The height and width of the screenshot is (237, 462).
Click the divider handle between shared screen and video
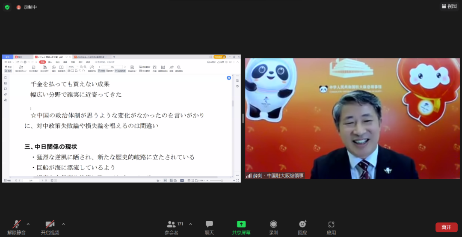pyautogui.click(x=243, y=118)
